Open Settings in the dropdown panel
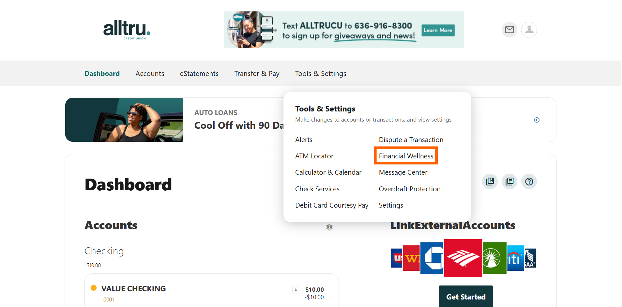 tap(391, 205)
